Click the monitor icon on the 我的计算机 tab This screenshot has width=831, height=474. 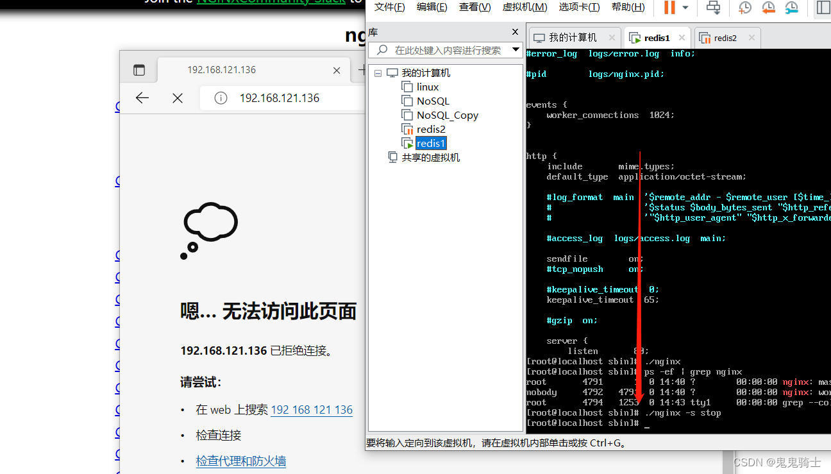539,38
